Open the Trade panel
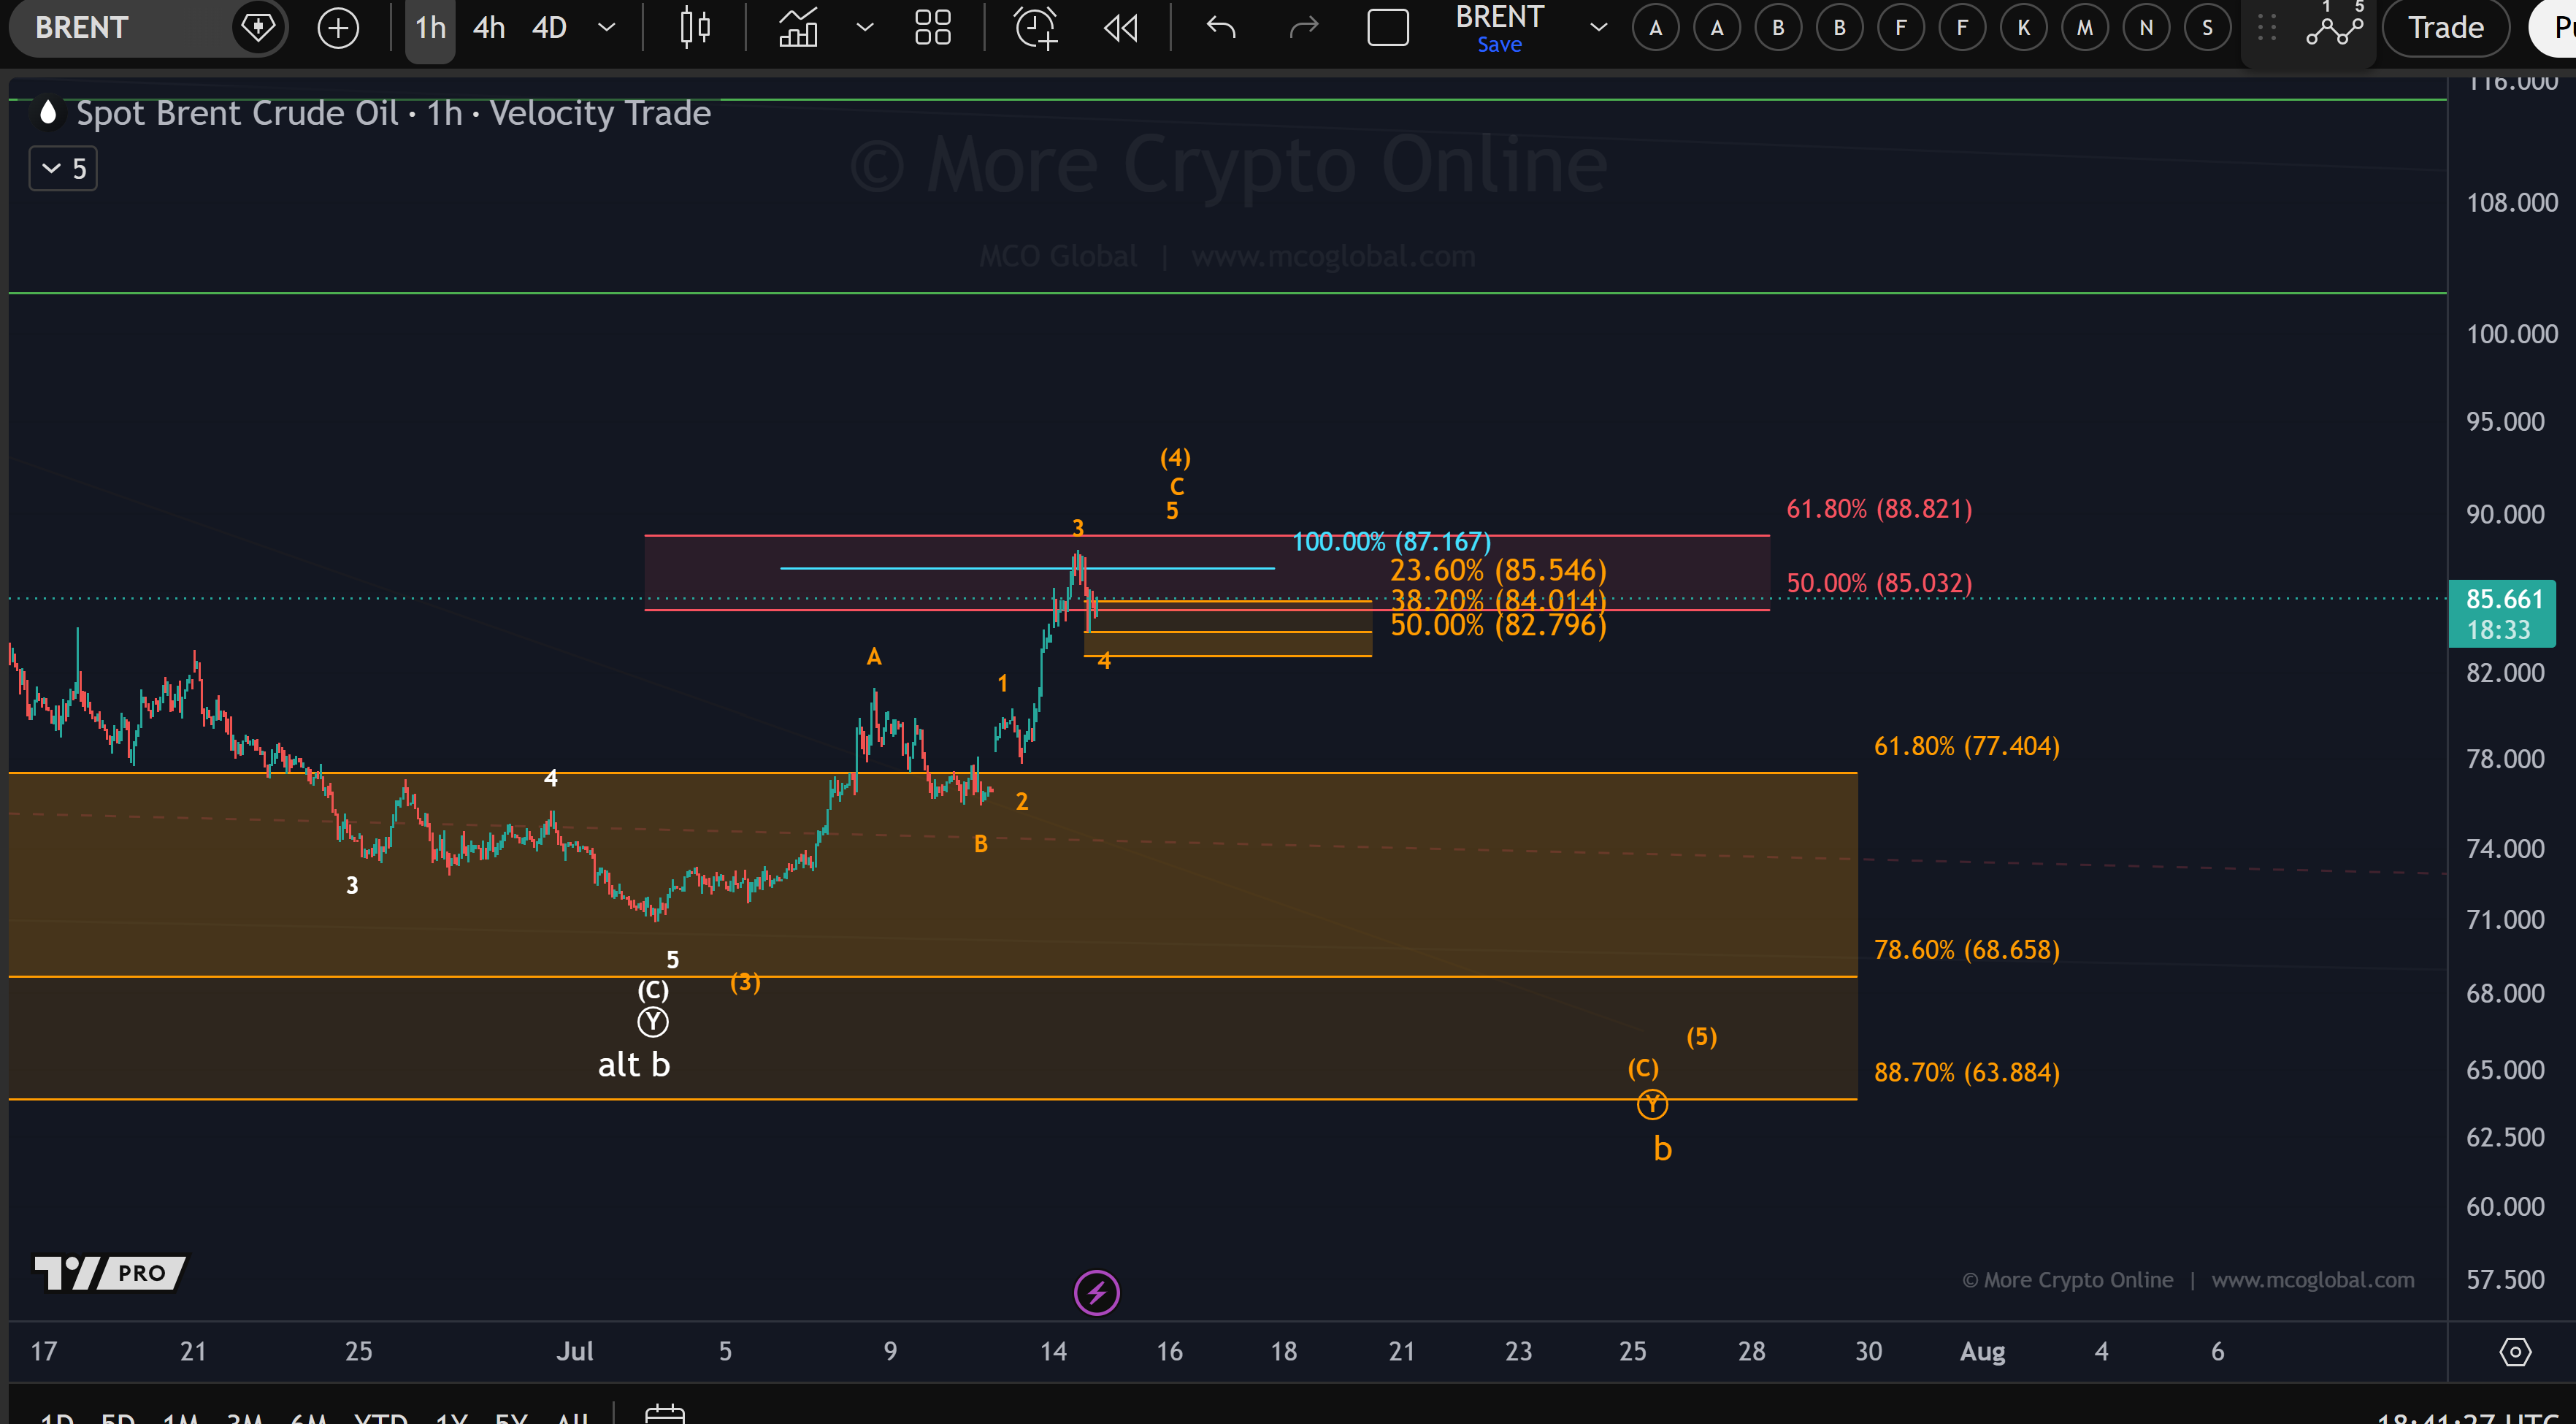 click(2445, 28)
